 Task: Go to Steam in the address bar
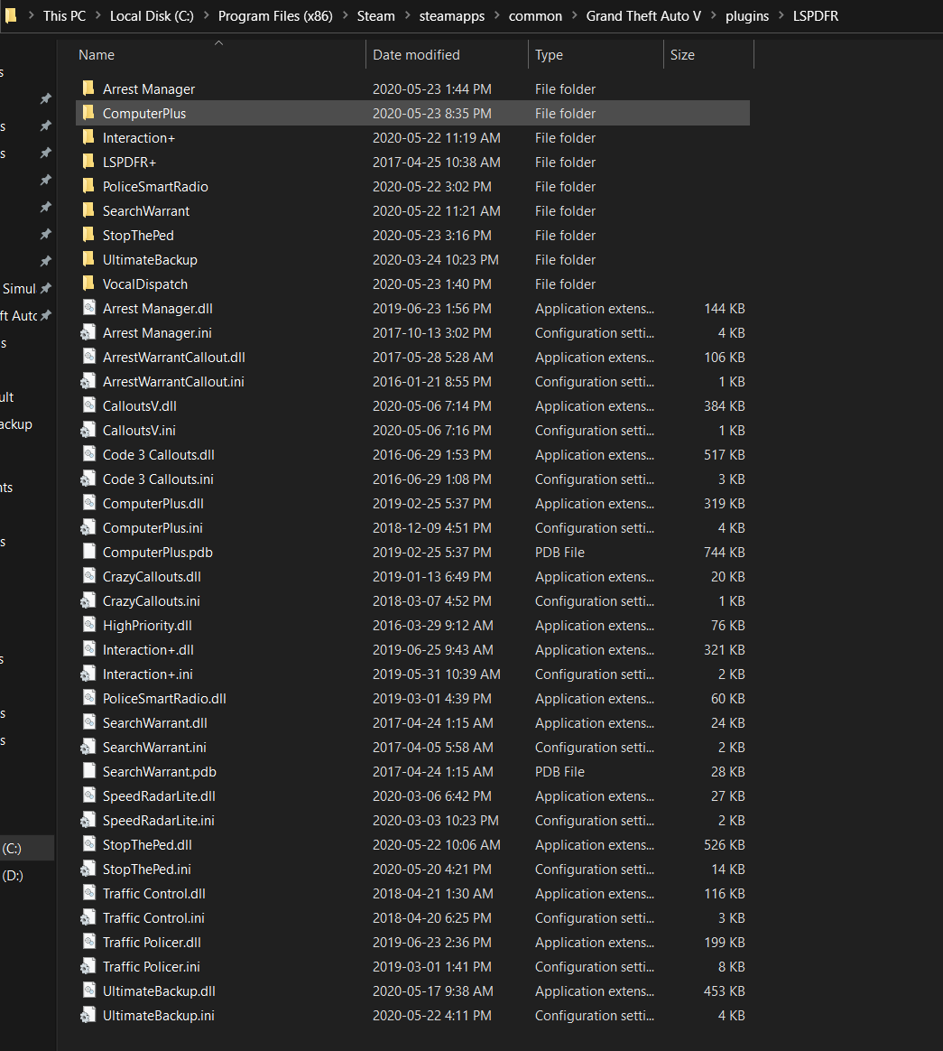(375, 15)
